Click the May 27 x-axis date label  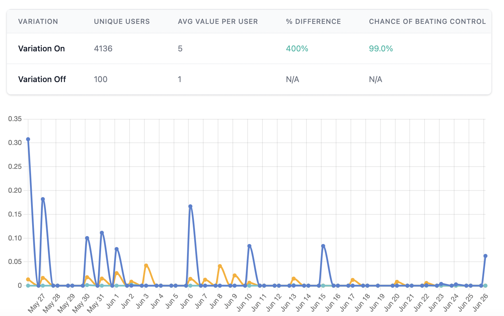click(36, 303)
